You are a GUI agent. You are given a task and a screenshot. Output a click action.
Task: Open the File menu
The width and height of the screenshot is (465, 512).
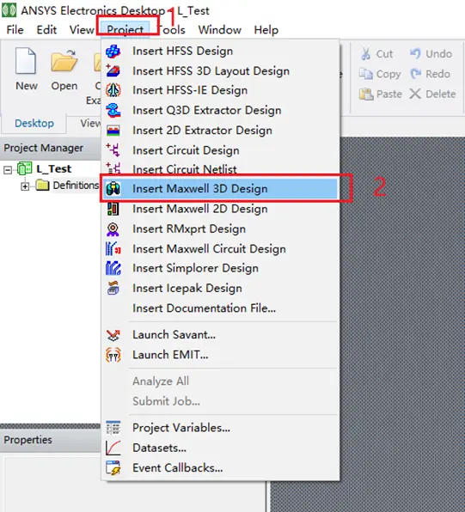(15, 30)
